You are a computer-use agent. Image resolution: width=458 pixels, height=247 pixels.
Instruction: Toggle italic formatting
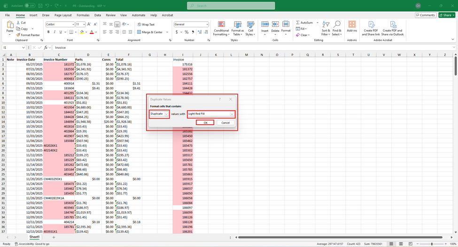click(54, 32)
